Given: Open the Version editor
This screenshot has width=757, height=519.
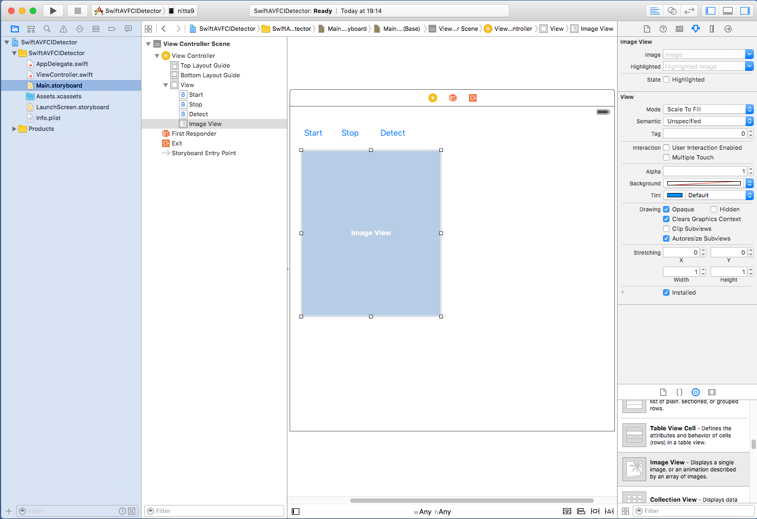Looking at the screenshot, I should 689,11.
